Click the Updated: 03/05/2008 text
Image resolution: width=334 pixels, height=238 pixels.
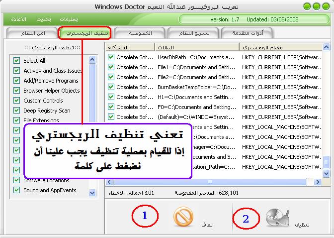(x=272, y=19)
